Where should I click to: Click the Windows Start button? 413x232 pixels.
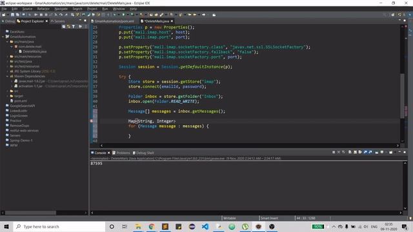tap(6, 226)
